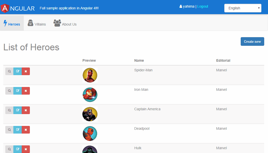Screen dimensions: 268x153
Task: Click the Deadpool name cell
Action: pyautogui.click(x=142, y=128)
